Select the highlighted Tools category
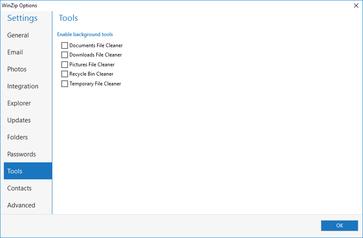 (28, 171)
